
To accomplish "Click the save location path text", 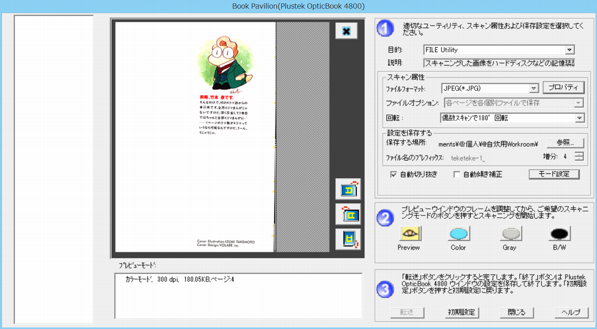I will click(488, 144).
